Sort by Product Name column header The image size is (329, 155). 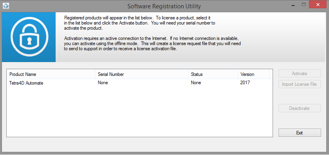point(51,74)
